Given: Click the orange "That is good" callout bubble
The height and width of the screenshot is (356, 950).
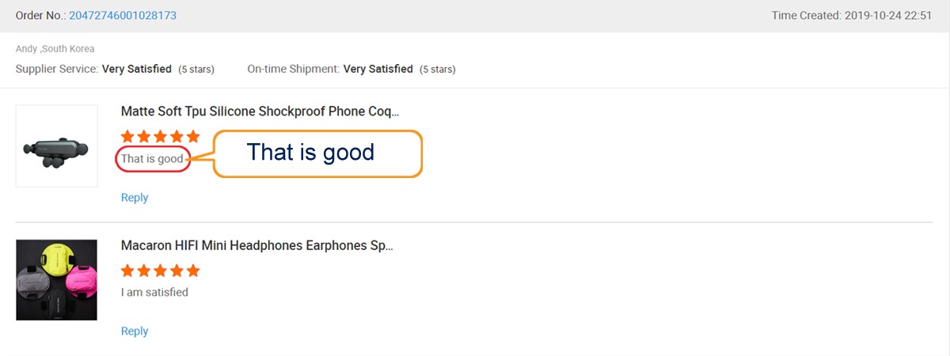Looking at the screenshot, I should (317, 153).
